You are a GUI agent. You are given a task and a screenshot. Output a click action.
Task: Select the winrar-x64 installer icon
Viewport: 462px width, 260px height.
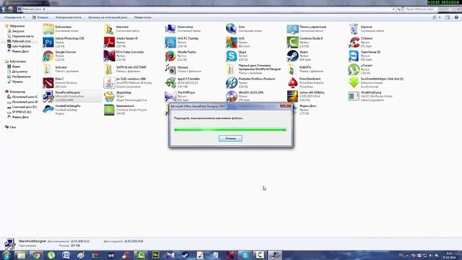292,96
